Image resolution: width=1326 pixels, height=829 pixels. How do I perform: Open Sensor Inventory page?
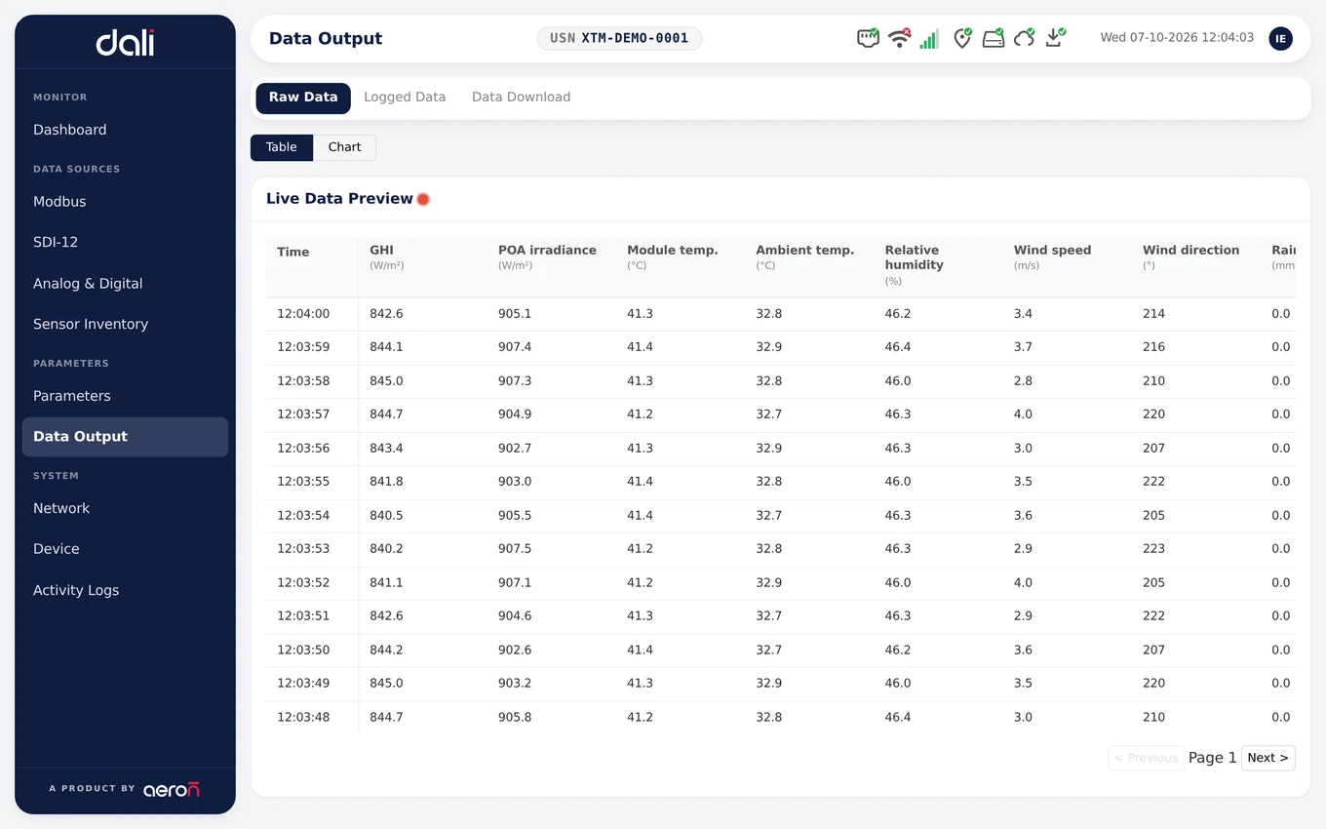125,324
